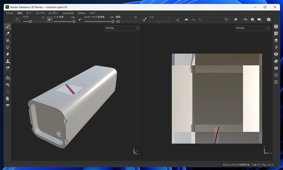Select the Projection tool
The image size is (283, 170).
(x=7, y=41)
